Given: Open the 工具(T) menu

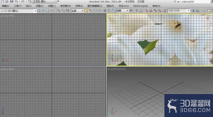Looking at the screenshot, I should [x=18, y=6].
